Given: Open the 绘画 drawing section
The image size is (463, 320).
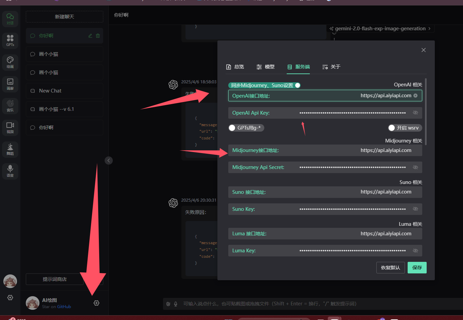Looking at the screenshot, I should point(10,62).
